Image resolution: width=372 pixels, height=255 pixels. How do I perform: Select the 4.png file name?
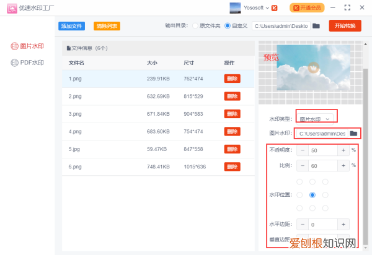75,131
